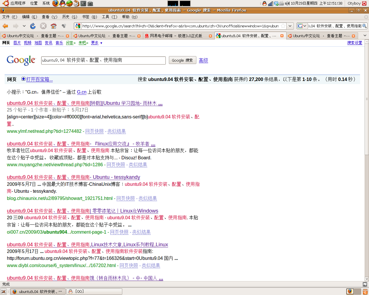Open the 书签 (B) menu
Image resolution: width=369 pixels, height=295 pixels.
tap(90, 17)
